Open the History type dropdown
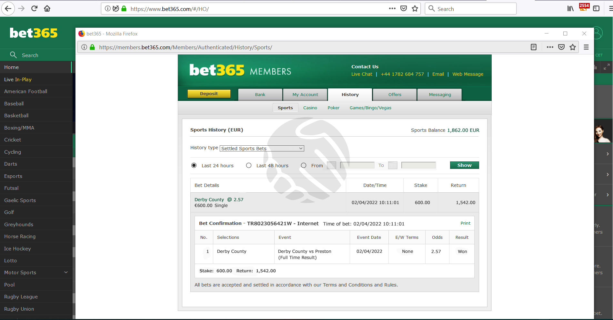Viewport: 613px width, 320px height. tap(262, 148)
